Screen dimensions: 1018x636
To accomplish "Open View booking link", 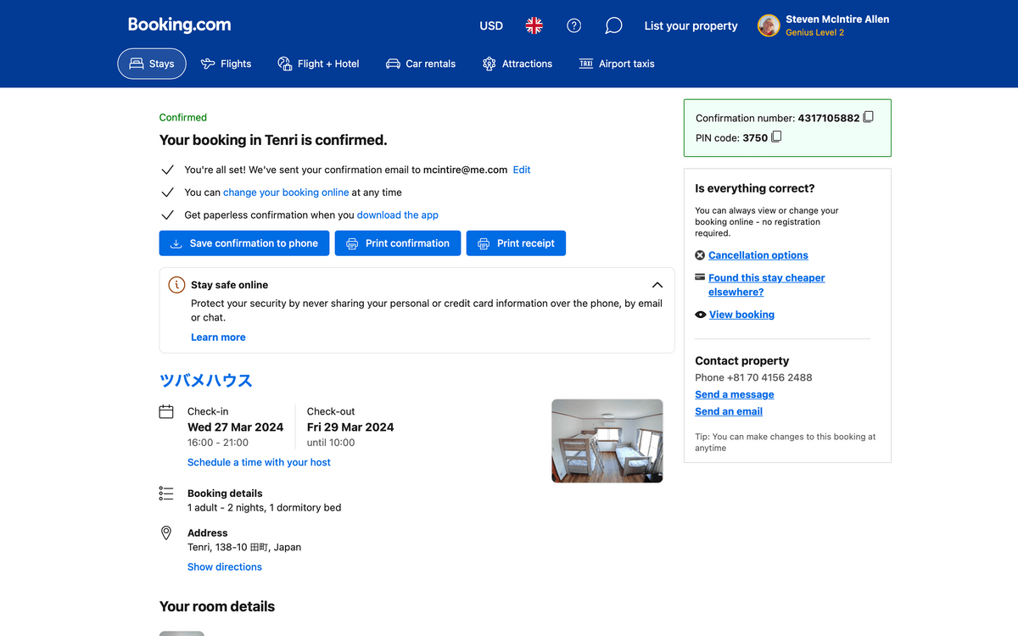I will click(741, 315).
